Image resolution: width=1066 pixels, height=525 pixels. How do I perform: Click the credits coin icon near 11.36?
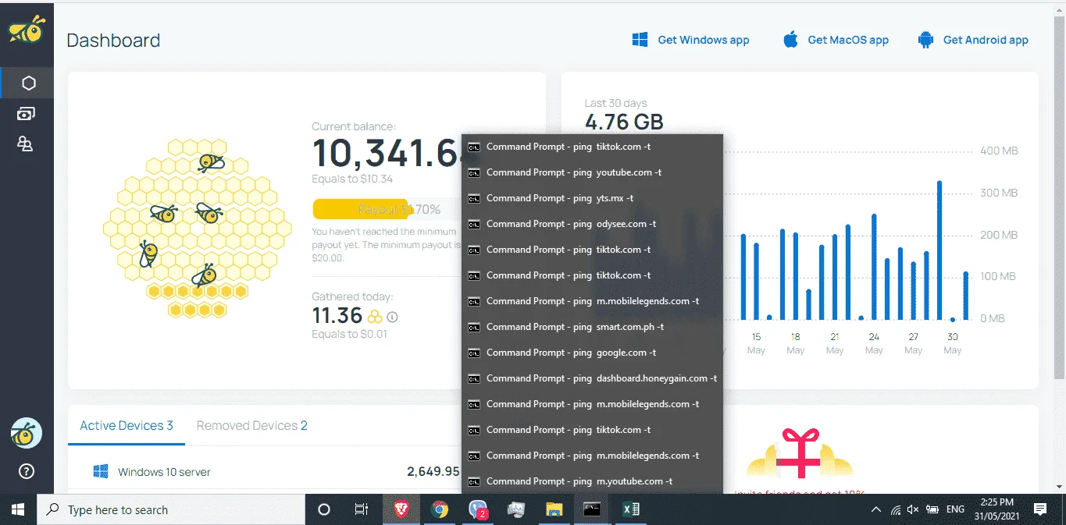[x=375, y=316]
